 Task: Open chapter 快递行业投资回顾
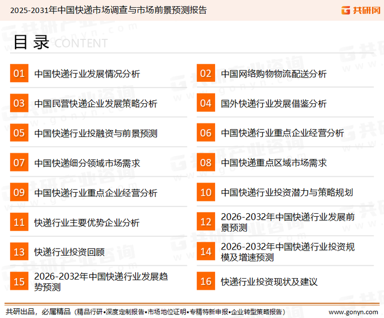pyautogui.click(x=70, y=252)
